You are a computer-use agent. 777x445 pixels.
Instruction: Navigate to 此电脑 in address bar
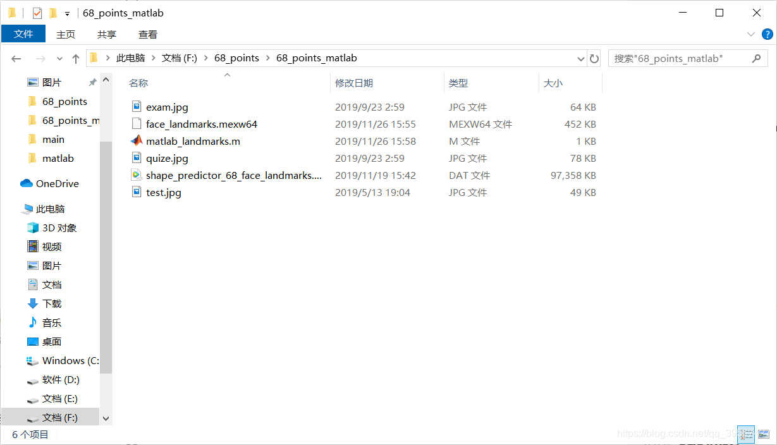point(130,58)
